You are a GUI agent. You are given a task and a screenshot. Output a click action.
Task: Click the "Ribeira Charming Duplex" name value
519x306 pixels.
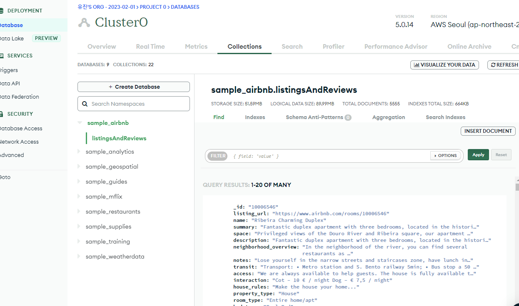(289, 220)
